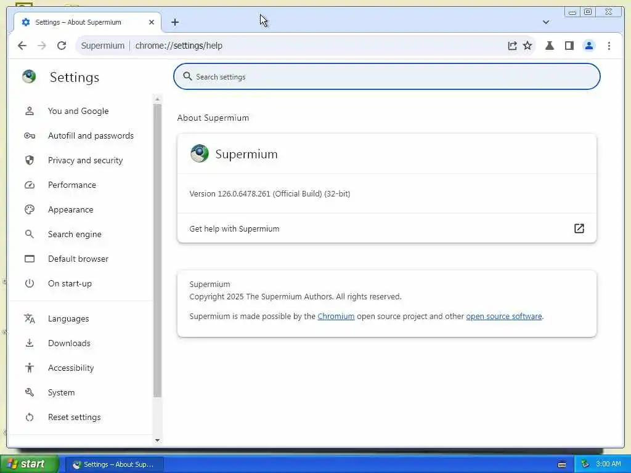This screenshot has width=631, height=473.
Task: Toggle the side panel icon
Action: tap(569, 46)
